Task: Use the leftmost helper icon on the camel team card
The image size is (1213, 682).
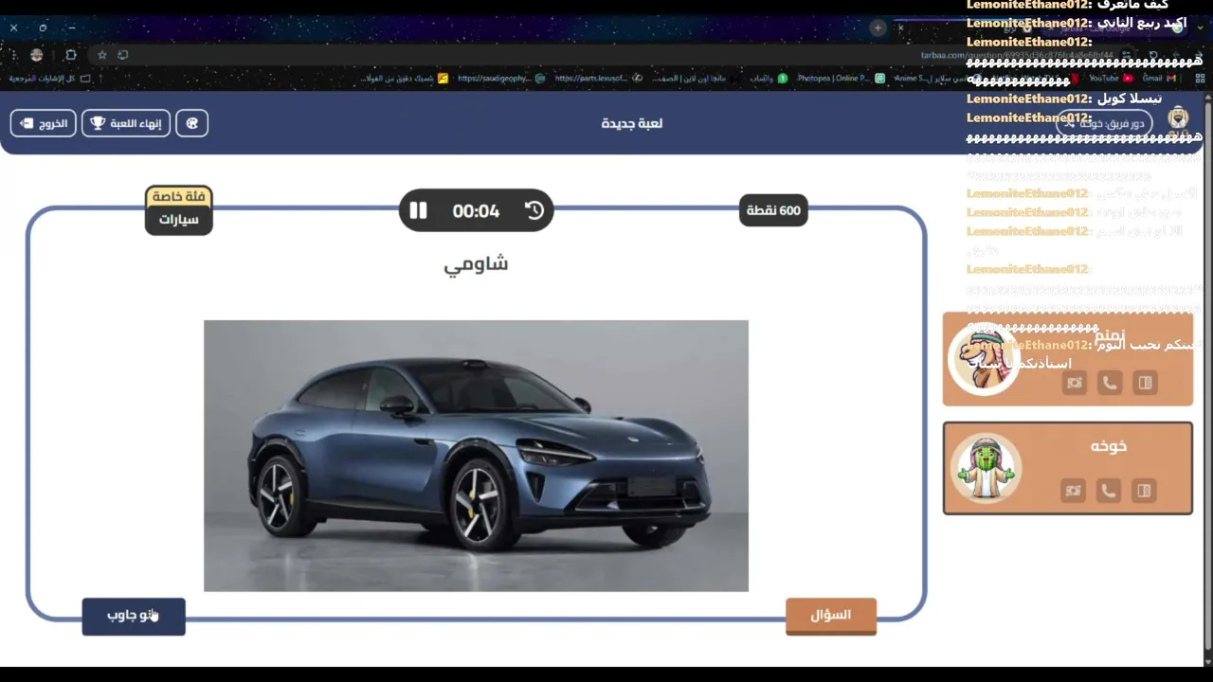Action: (x=1074, y=383)
